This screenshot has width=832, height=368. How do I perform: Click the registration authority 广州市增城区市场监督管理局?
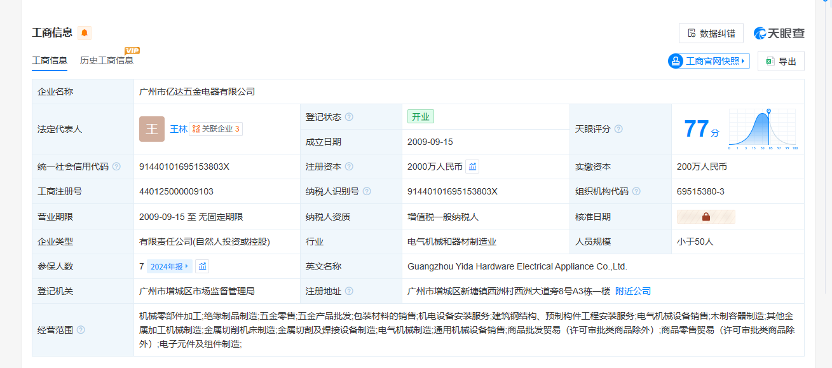click(197, 291)
